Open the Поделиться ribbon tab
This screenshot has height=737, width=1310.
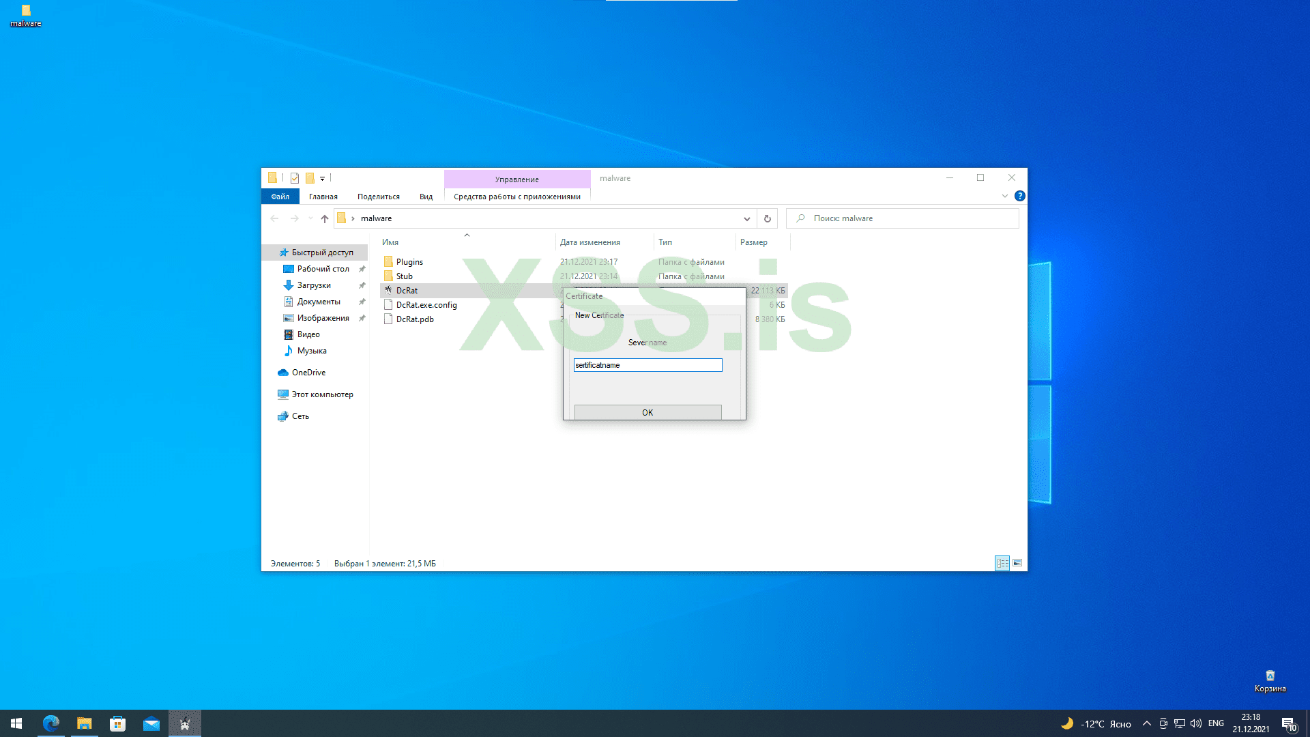(x=378, y=197)
